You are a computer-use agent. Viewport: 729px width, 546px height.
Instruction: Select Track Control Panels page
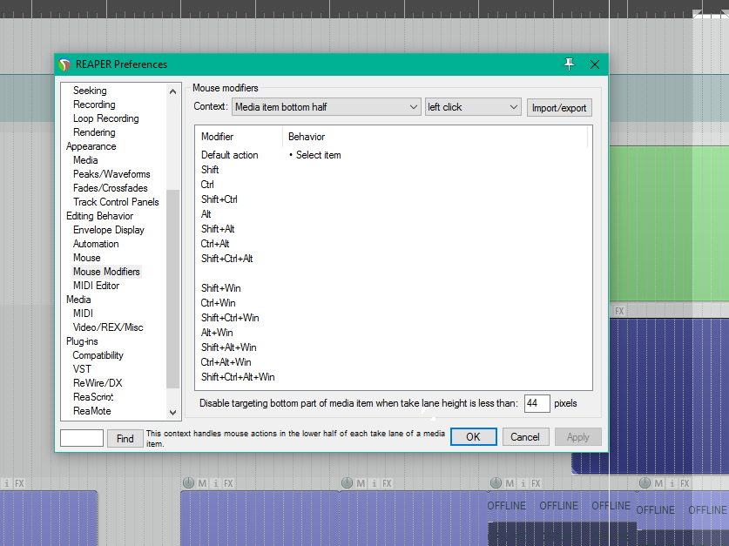pyautogui.click(x=116, y=202)
